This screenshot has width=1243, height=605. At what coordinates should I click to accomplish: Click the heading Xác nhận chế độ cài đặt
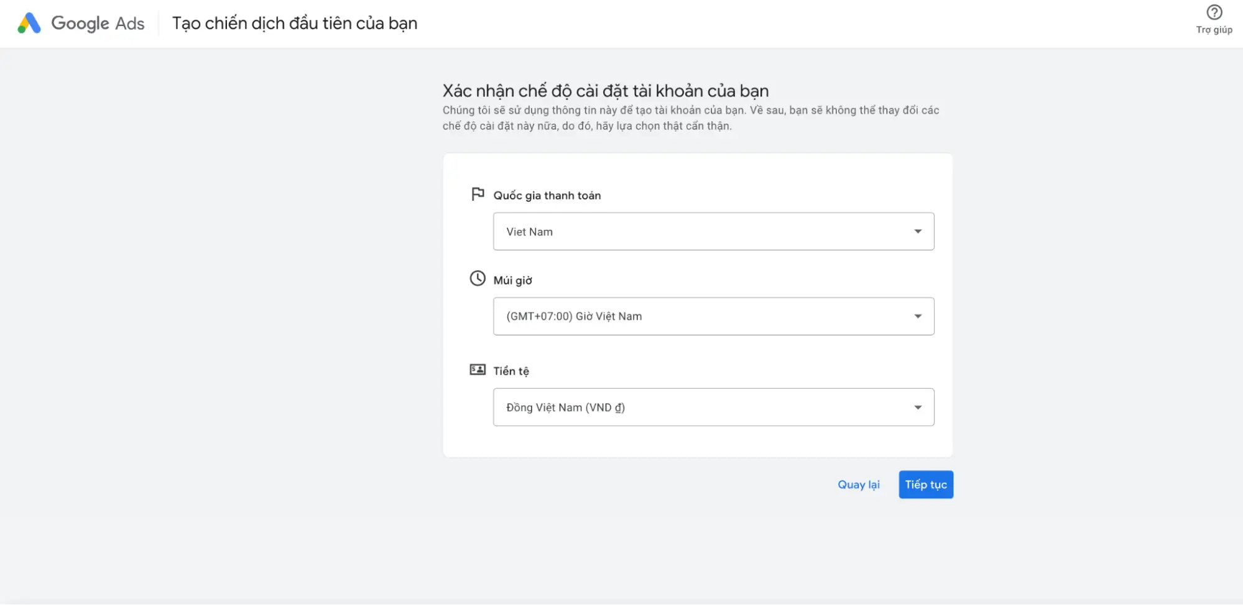point(606,91)
